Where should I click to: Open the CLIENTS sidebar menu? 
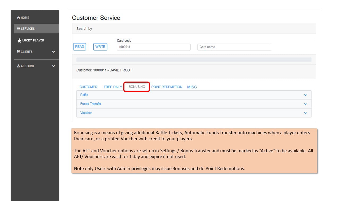(x=36, y=52)
